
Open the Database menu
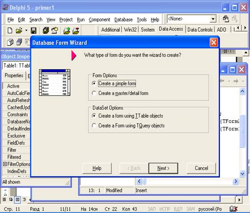point(123,20)
